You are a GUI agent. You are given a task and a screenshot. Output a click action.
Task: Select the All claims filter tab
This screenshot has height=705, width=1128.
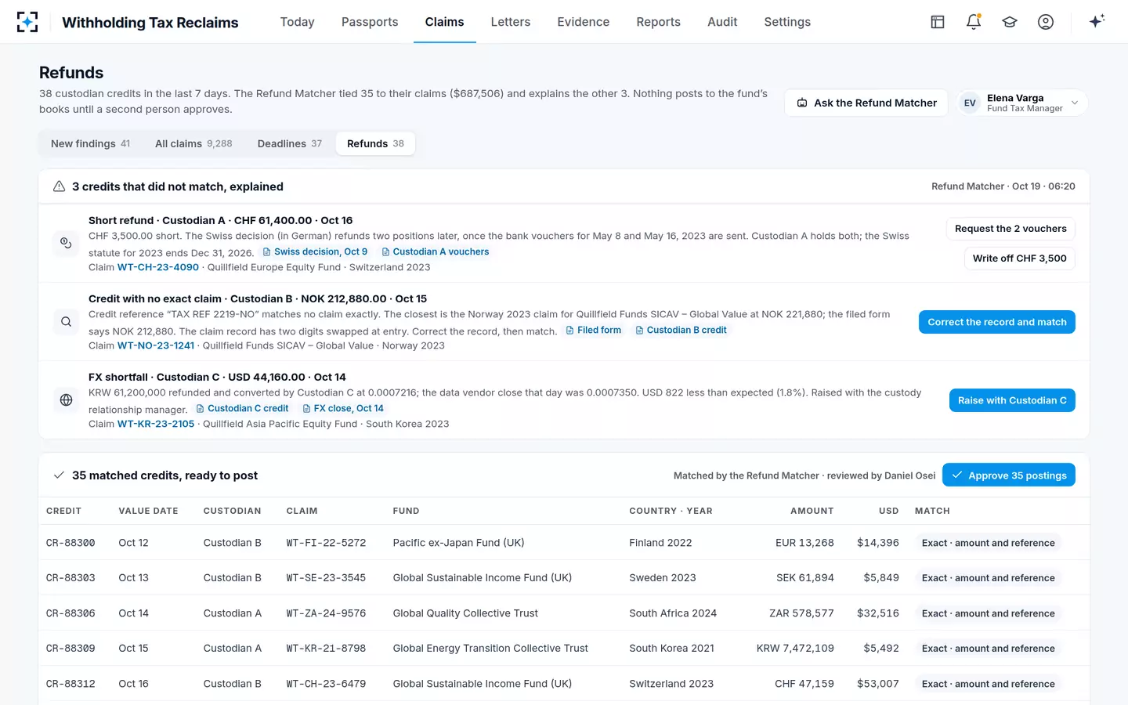193,143
